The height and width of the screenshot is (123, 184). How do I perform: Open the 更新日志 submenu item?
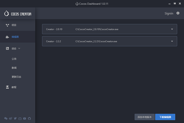click(x=16, y=77)
